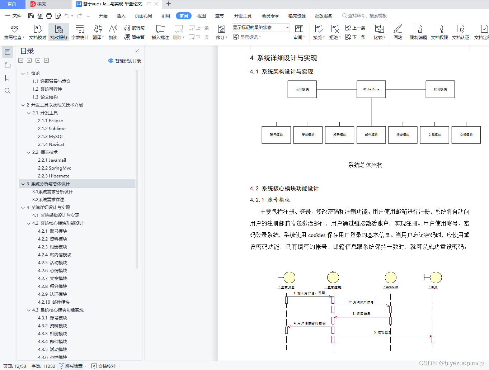
Task: Convert traditional to simplified Chinese
Action: coord(135,28)
